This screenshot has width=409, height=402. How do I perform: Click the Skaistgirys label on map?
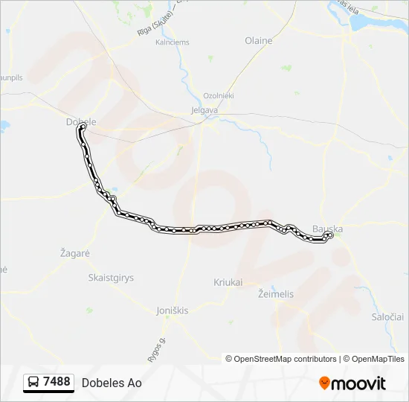coord(111,278)
